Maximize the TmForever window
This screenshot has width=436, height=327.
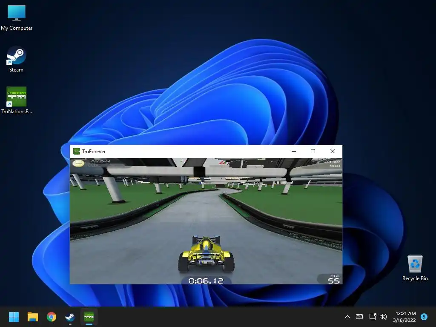click(313, 151)
